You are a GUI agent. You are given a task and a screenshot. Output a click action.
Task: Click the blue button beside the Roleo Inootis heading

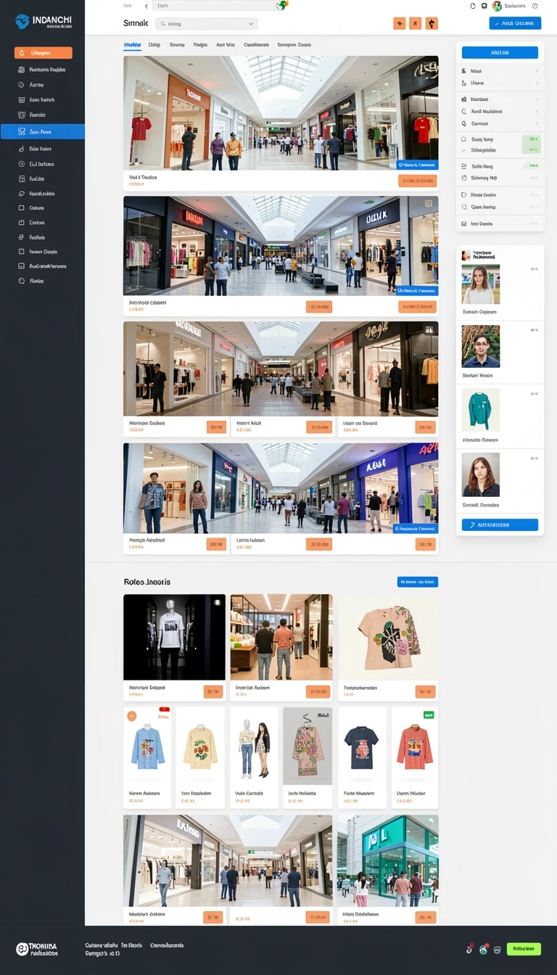[418, 582]
